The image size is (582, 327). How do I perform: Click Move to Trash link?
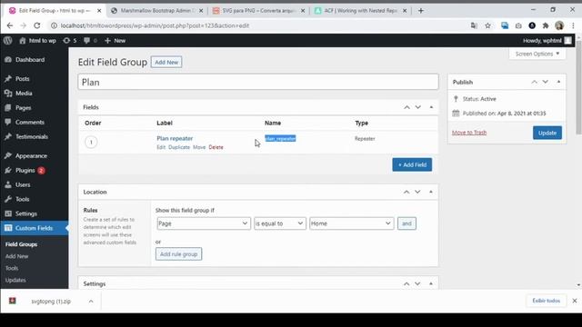tap(469, 133)
